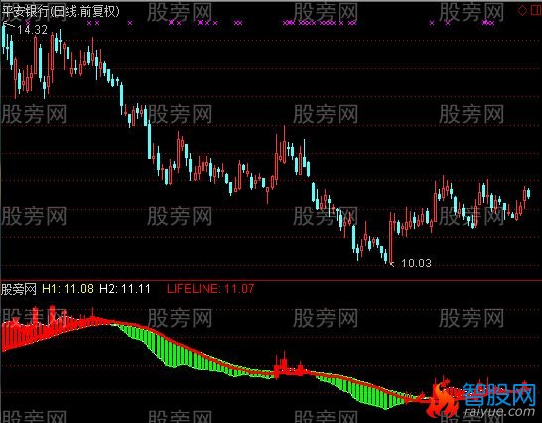542x423 pixels.
Task: Click the red diamond icon at chart top-right
Action: 522,10
